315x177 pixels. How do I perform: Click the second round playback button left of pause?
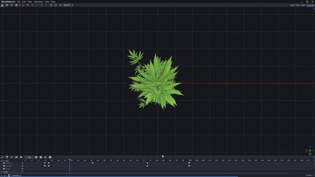(41, 157)
